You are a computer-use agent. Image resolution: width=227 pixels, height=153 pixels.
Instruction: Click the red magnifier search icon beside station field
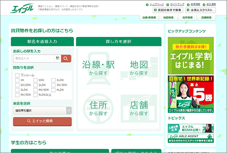pos(66,59)
